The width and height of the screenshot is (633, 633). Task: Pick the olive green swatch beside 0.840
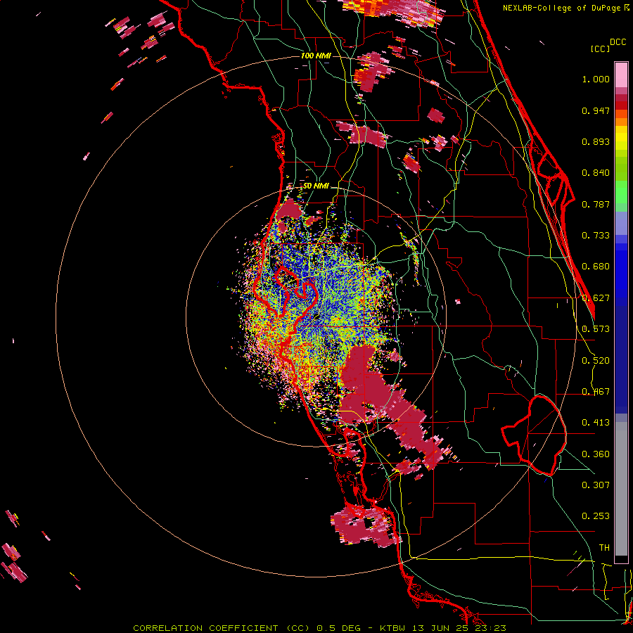click(x=621, y=170)
